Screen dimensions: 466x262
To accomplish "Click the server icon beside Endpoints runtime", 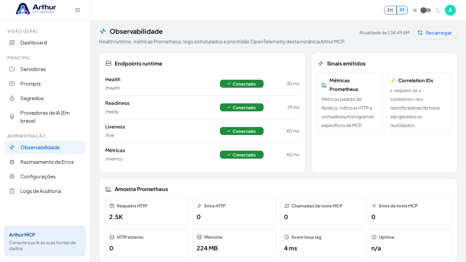I will coord(108,63).
